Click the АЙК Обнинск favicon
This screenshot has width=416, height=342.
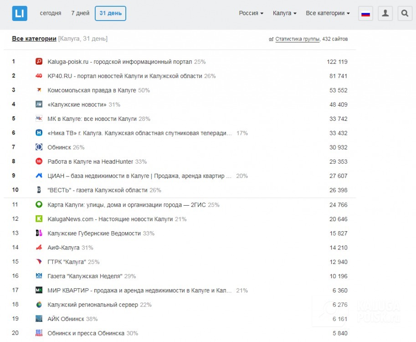pos(39,319)
